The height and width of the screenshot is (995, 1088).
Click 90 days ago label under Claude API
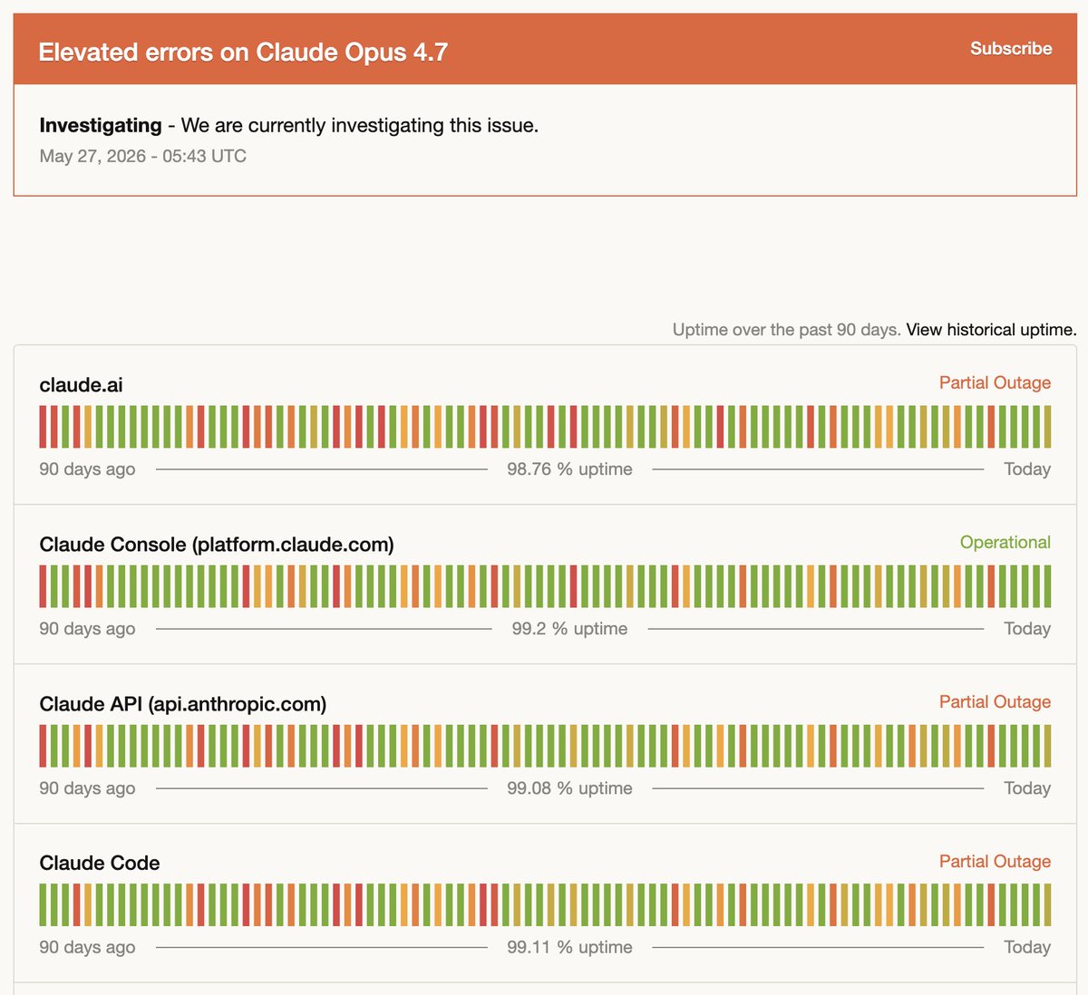87,788
